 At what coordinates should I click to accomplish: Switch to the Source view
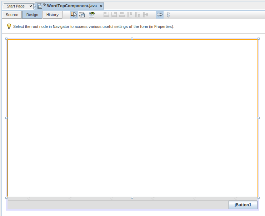click(12, 15)
